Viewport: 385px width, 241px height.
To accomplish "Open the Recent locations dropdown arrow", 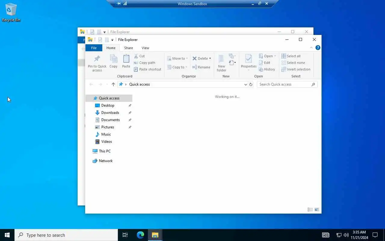I will click(107, 84).
